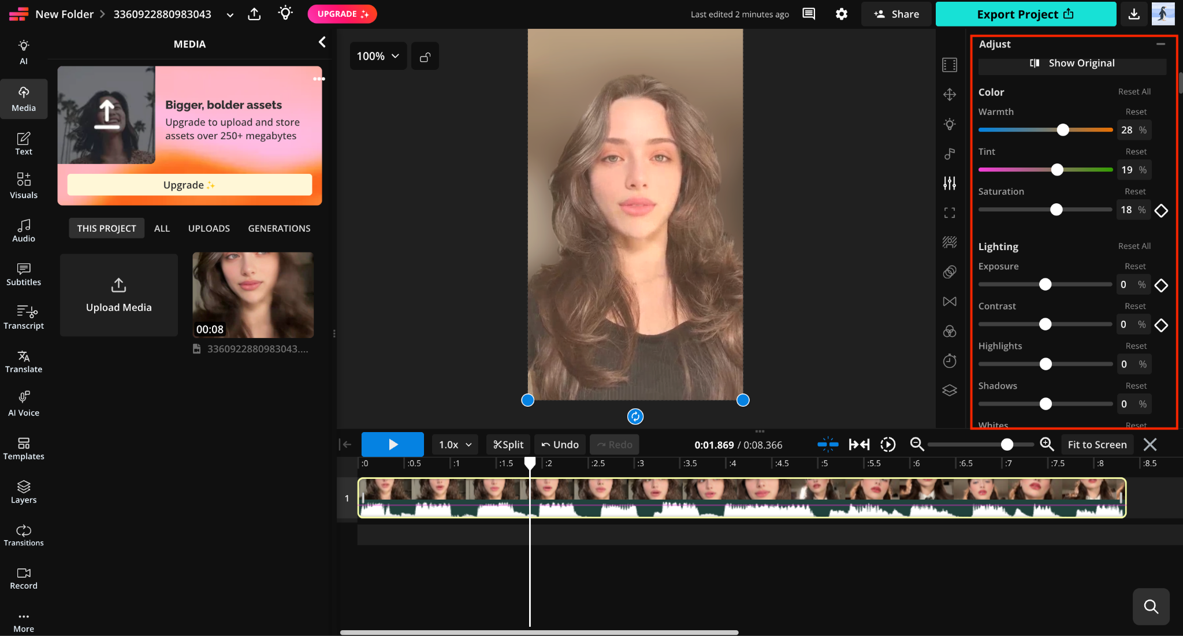Select the audio note icon in right toolbar
1183x636 pixels.
pos(950,154)
